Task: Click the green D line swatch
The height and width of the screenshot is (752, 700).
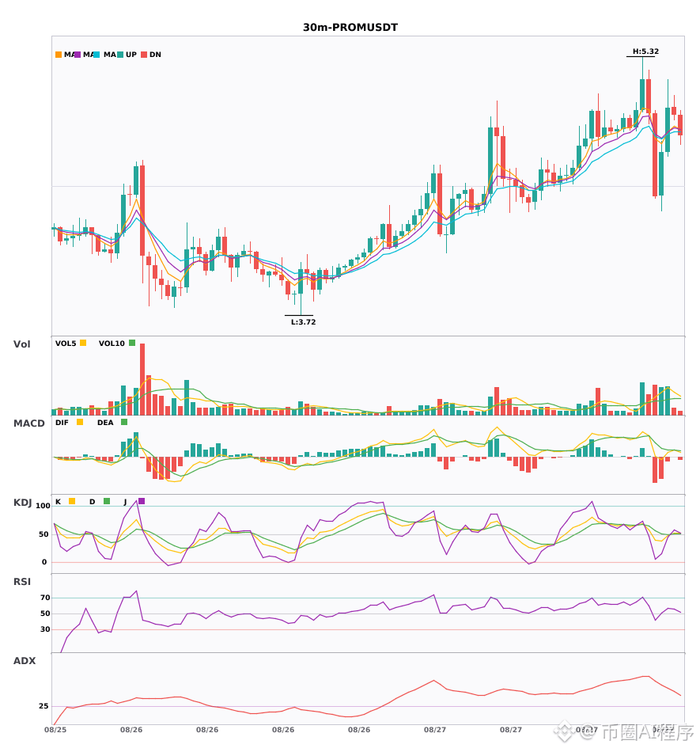Action: [107, 501]
